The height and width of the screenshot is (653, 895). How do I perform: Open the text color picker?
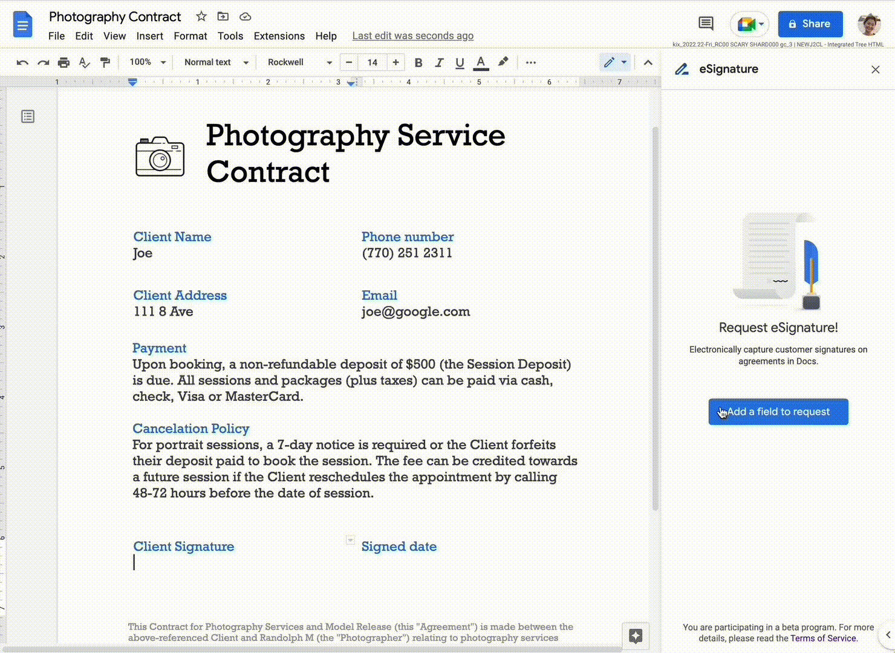tap(481, 62)
